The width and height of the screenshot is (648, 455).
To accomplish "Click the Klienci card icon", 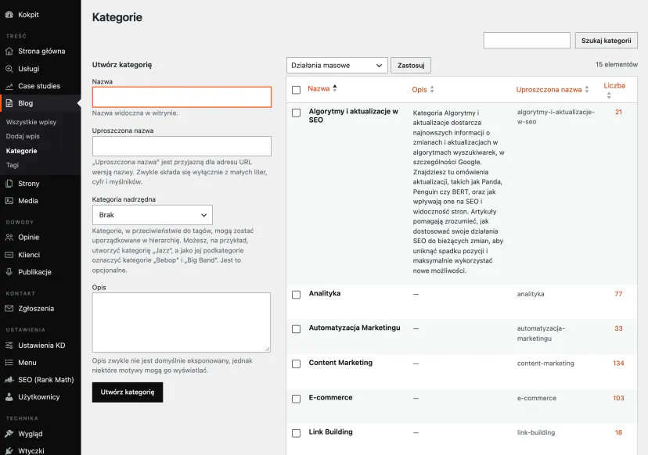I will coord(9,255).
